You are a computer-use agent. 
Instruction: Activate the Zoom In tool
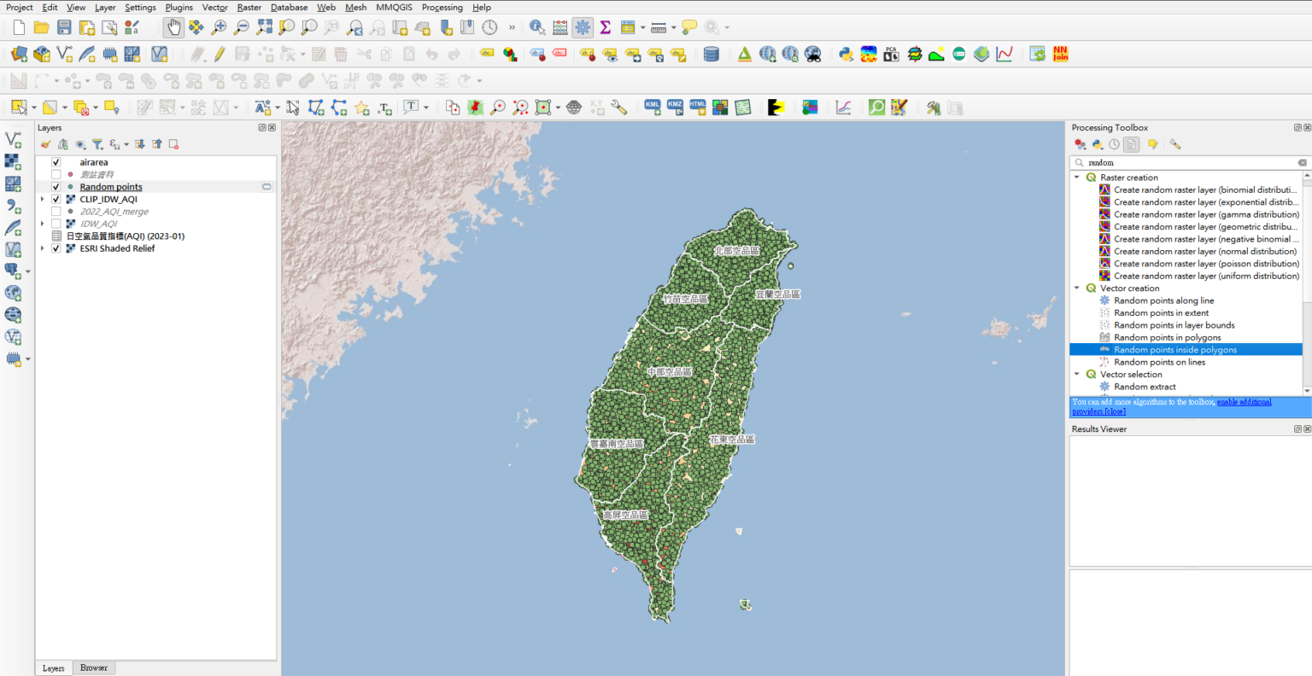click(x=217, y=26)
